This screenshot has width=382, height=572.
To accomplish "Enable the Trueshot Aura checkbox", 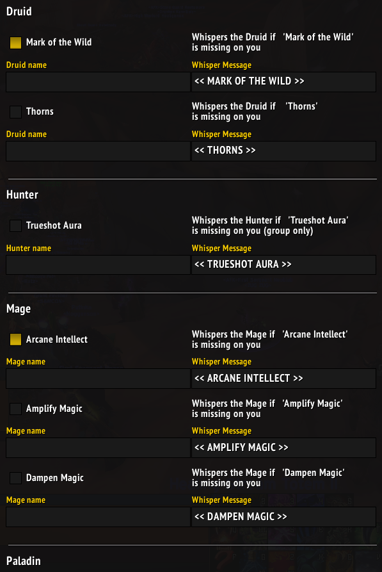I will coord(15,226).
